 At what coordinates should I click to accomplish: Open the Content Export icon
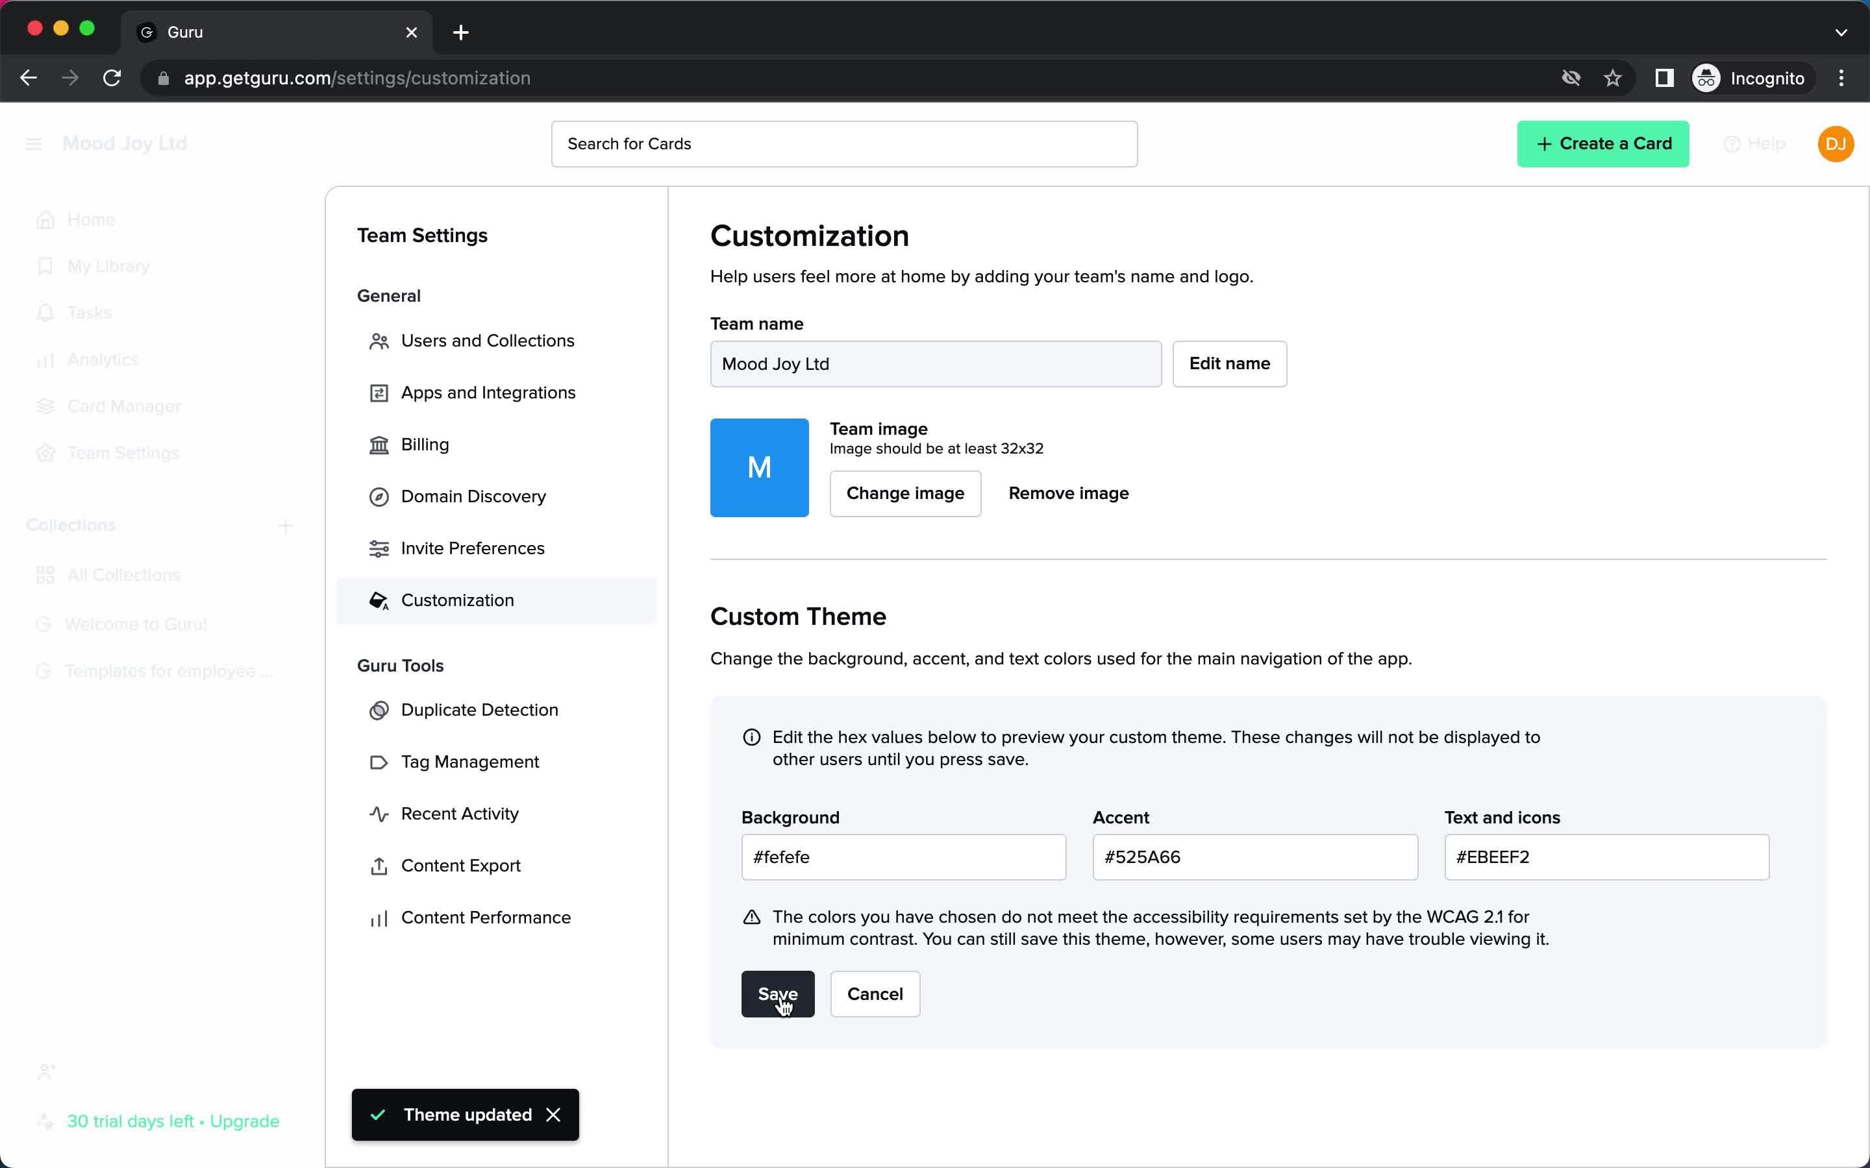[380, 865]
